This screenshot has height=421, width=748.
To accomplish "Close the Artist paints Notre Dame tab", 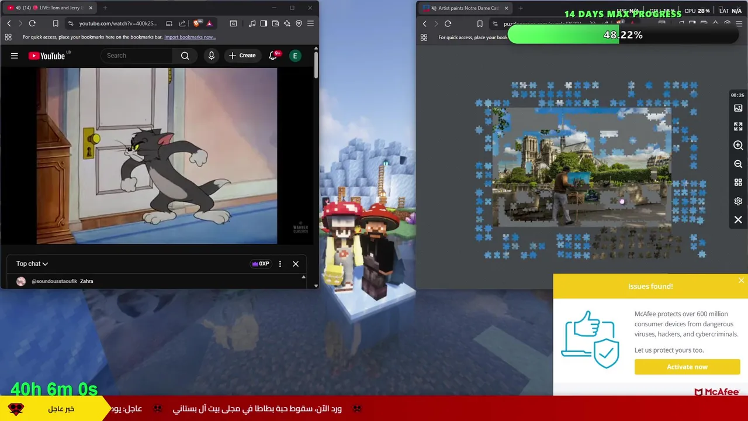I will coord(506,8).
